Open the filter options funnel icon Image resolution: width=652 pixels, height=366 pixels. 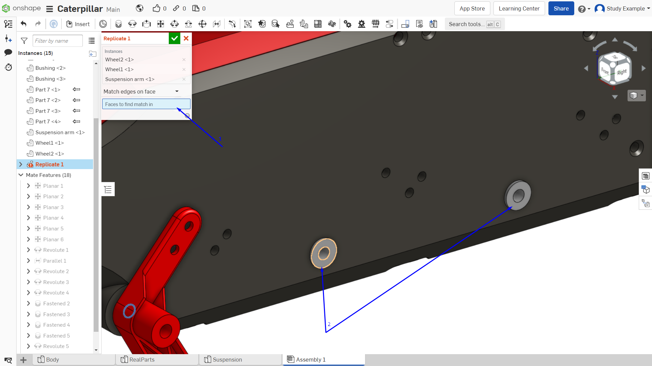pyautogui.click(x=24, y=41)
